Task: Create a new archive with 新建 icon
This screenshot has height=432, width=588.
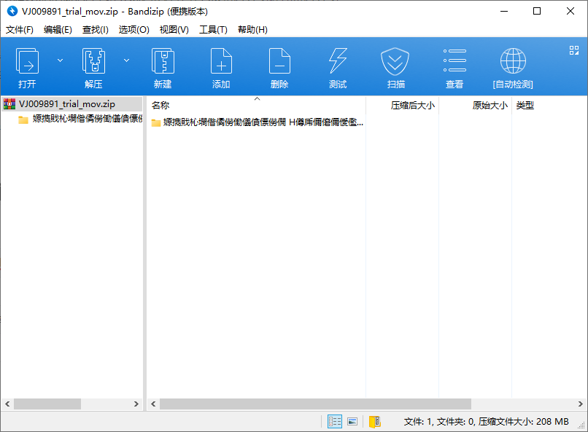Action: pyautogui.click(x=163, y=66)
